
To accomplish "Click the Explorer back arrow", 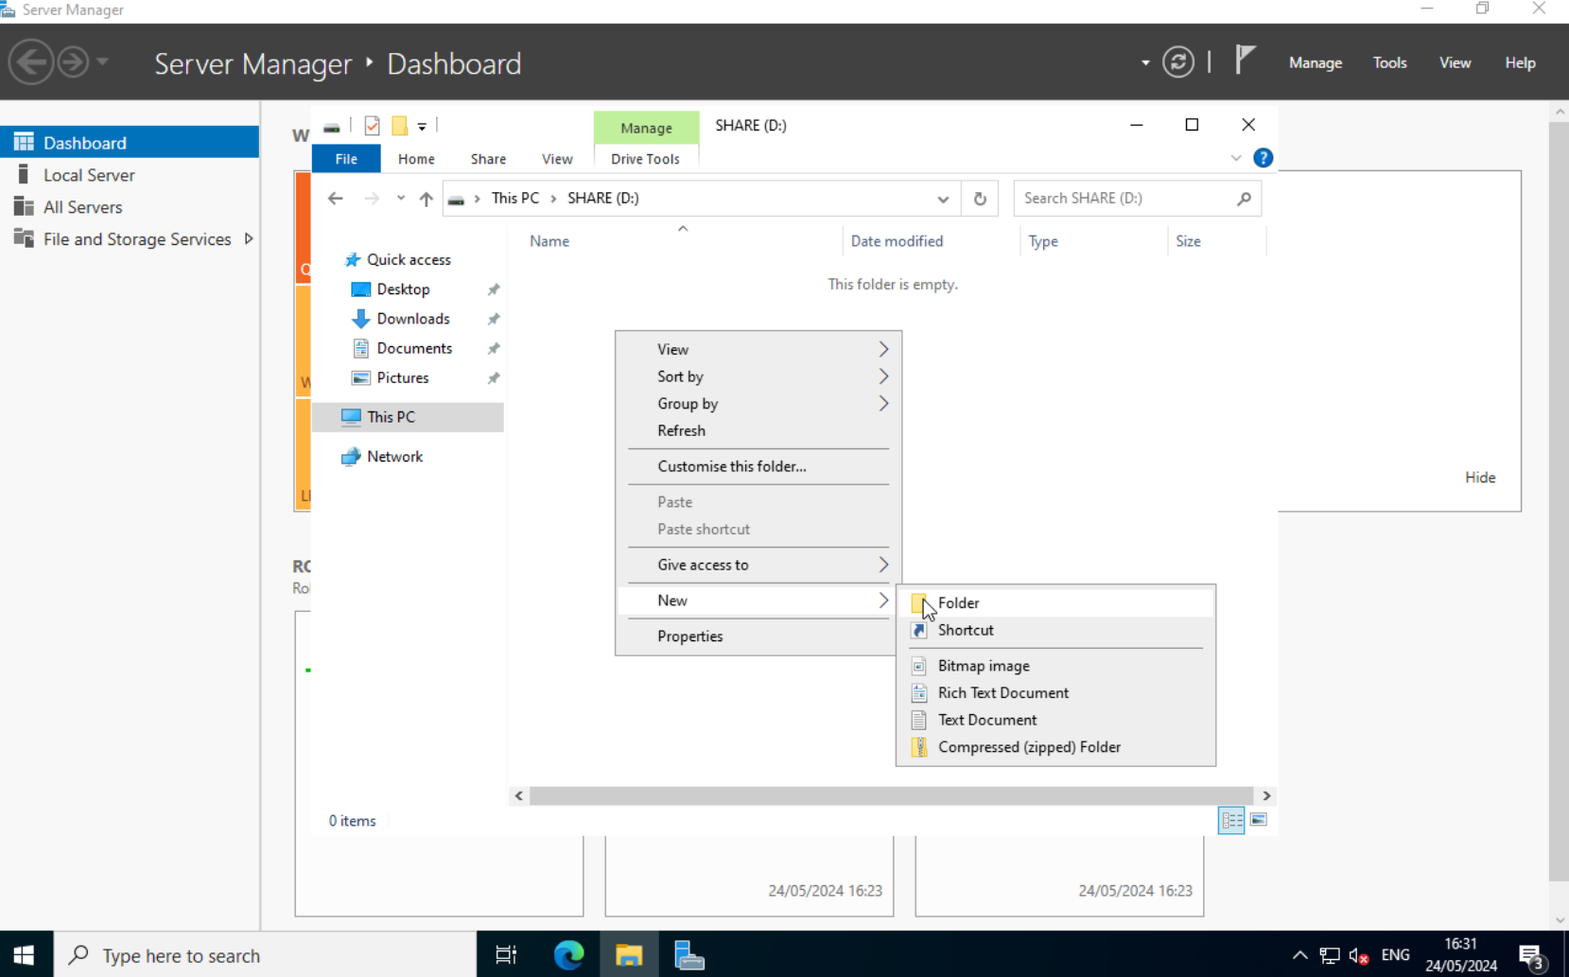I will click(x=335, y=199).
